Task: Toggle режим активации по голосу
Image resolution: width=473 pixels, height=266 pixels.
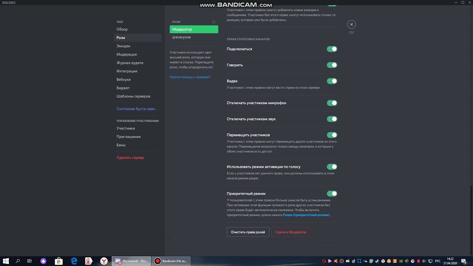Action: pos(332,167)
